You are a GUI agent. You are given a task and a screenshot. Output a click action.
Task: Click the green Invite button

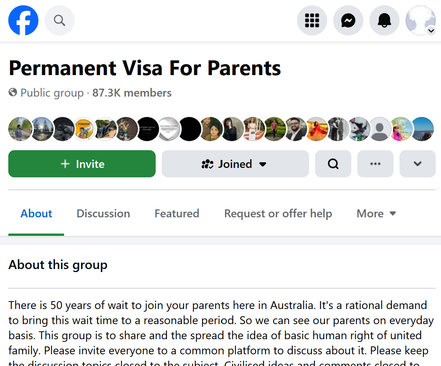(x=82, y=164)
